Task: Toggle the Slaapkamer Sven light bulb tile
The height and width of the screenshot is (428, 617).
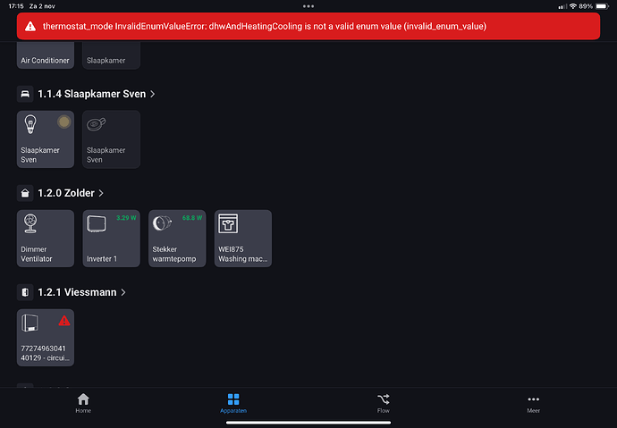Action: (x=46, y=139)
